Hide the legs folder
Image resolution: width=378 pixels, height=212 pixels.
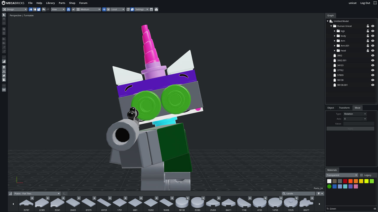[x=373, y=31]
